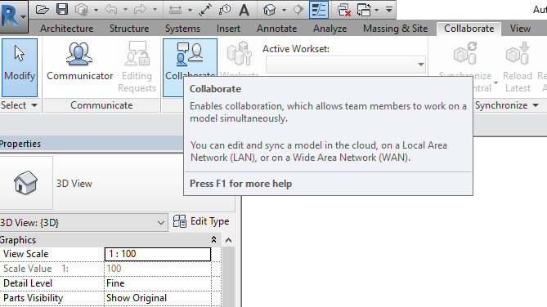This screenshot has width=547, height=307.
Task: Open the Analyze ribbon tab
Action: point(330,29)
